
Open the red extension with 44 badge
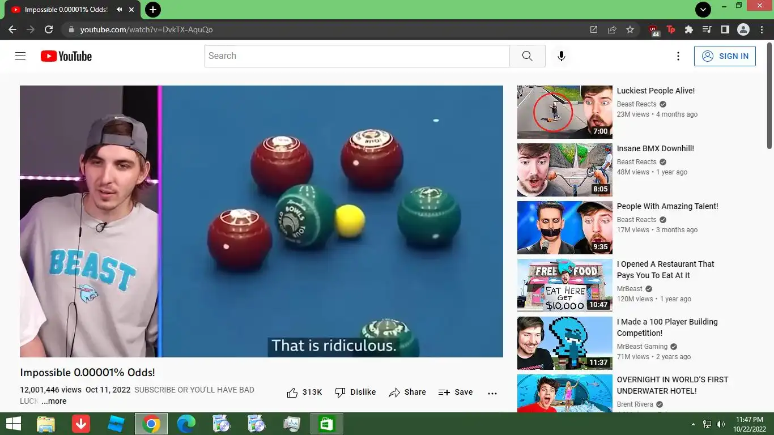pyautogui.click(x=653, y=30)
